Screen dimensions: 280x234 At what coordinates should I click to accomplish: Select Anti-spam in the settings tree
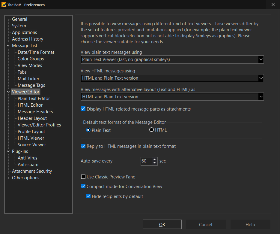(28, 165)
